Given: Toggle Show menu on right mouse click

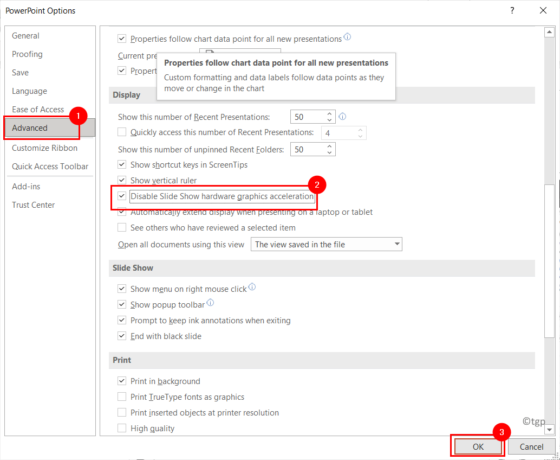Looking at the screenshot, I should [x=122, y=289].
